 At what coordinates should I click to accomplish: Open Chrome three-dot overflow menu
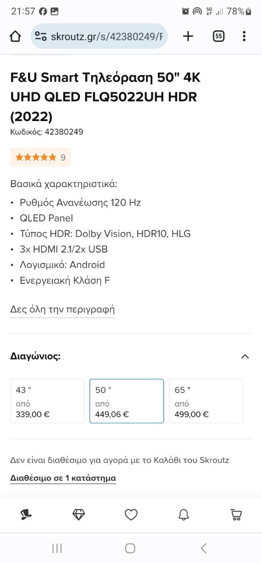coord(244,36)
